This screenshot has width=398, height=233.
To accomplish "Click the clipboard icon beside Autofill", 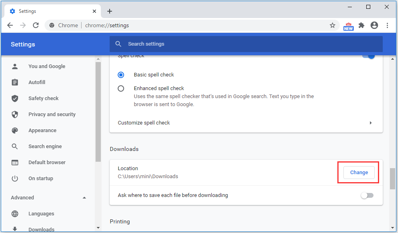I will [15, 82].
